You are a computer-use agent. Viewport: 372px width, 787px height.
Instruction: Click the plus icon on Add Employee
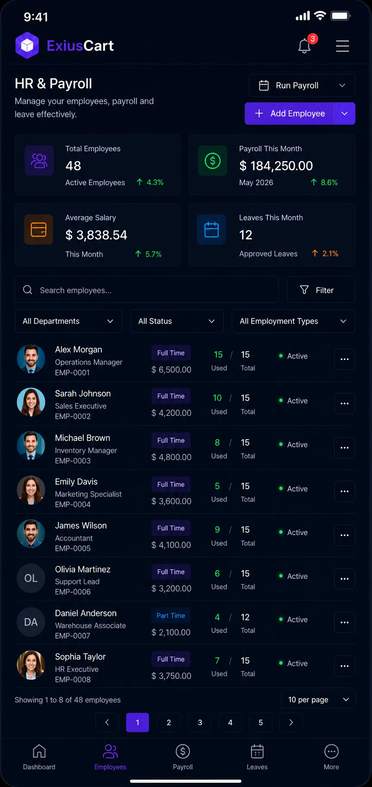tap(259, 113)
